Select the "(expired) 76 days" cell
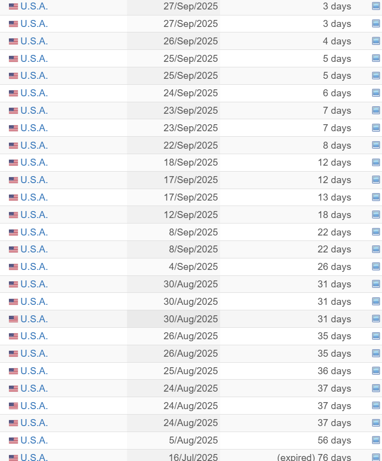 click(x=314, y=457)
